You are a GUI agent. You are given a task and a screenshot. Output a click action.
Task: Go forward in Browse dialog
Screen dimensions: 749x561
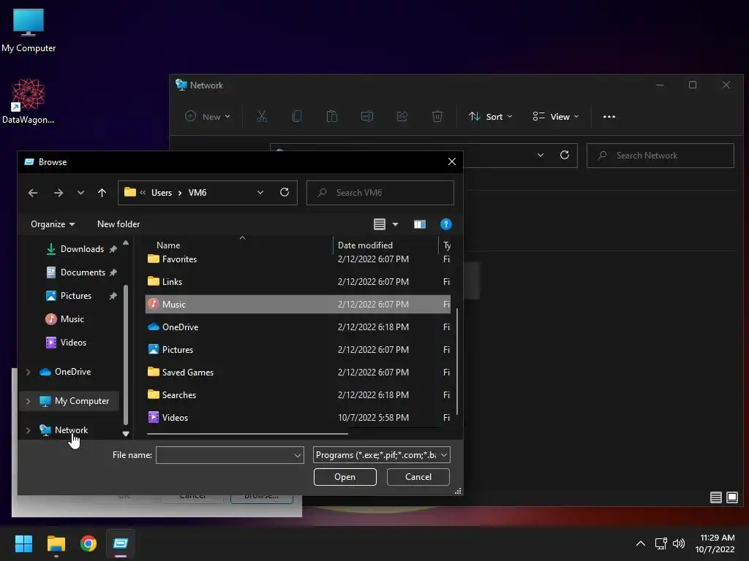pos(59,193)
